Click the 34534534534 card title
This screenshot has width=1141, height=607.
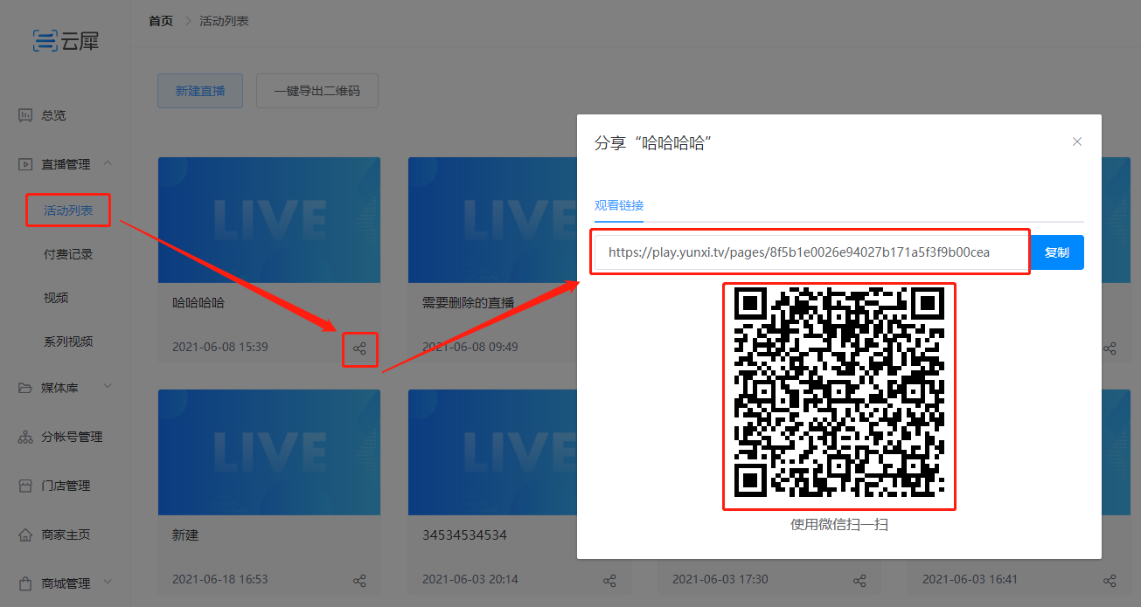coord(464,535)
